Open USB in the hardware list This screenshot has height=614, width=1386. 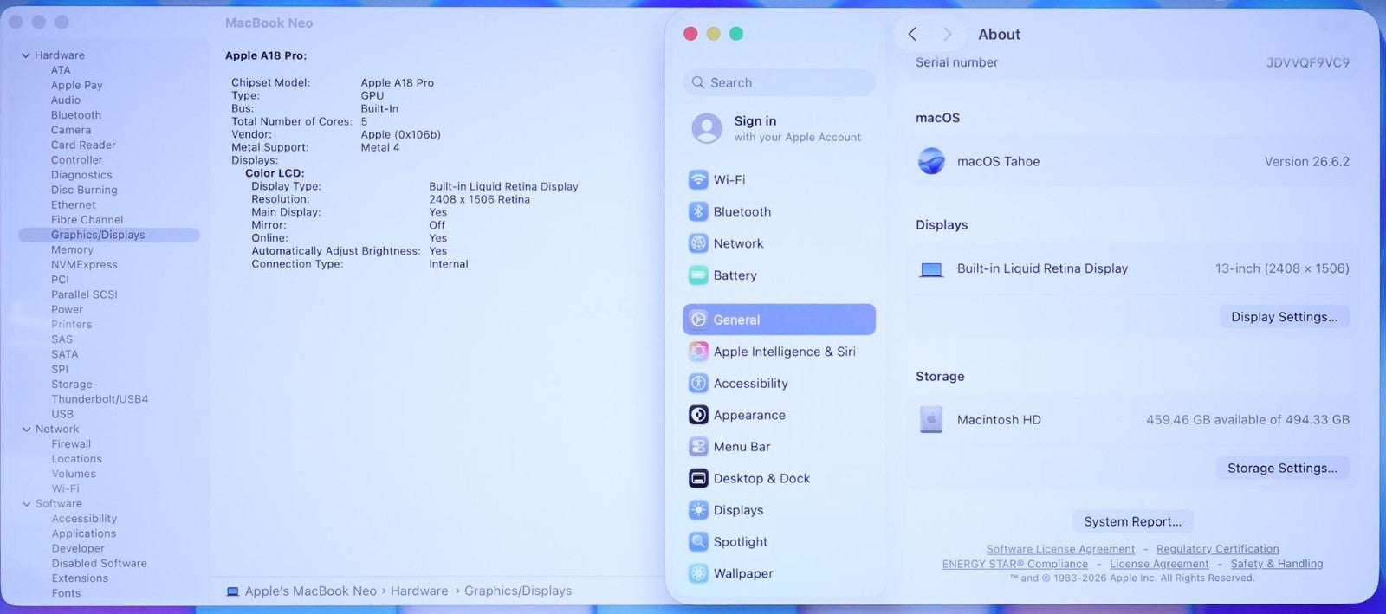click(x=62, y=414)
